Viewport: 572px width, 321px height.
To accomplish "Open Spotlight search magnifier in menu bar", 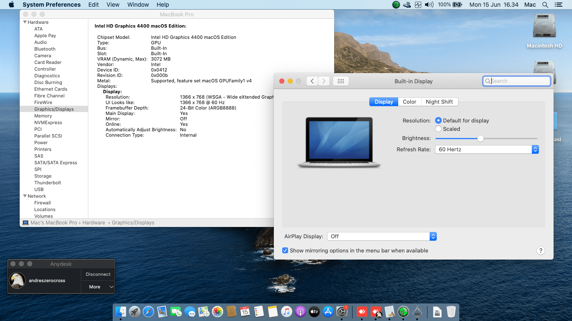I will click(545, 5).
